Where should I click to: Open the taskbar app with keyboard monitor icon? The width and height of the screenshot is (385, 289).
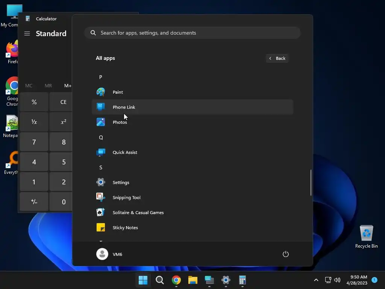[209, 280]
